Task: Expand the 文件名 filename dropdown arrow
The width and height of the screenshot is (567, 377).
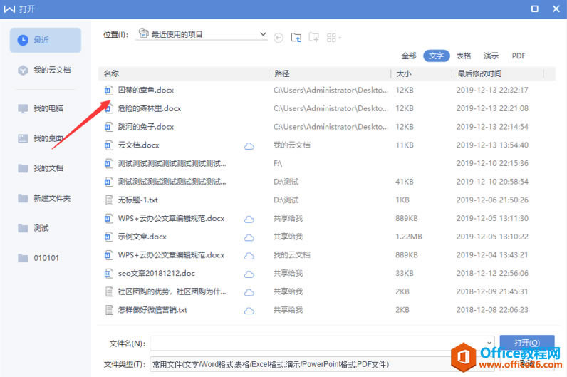Action: (489, 343)
